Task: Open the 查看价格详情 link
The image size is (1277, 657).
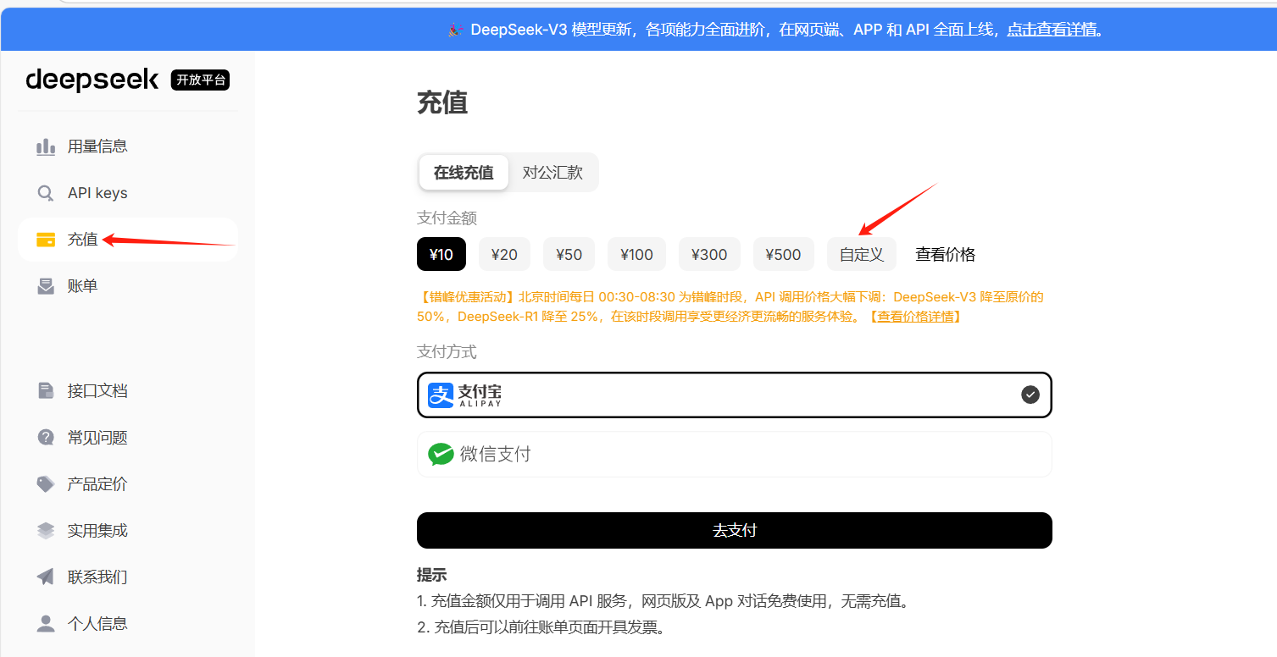Action: coord(915,317)
